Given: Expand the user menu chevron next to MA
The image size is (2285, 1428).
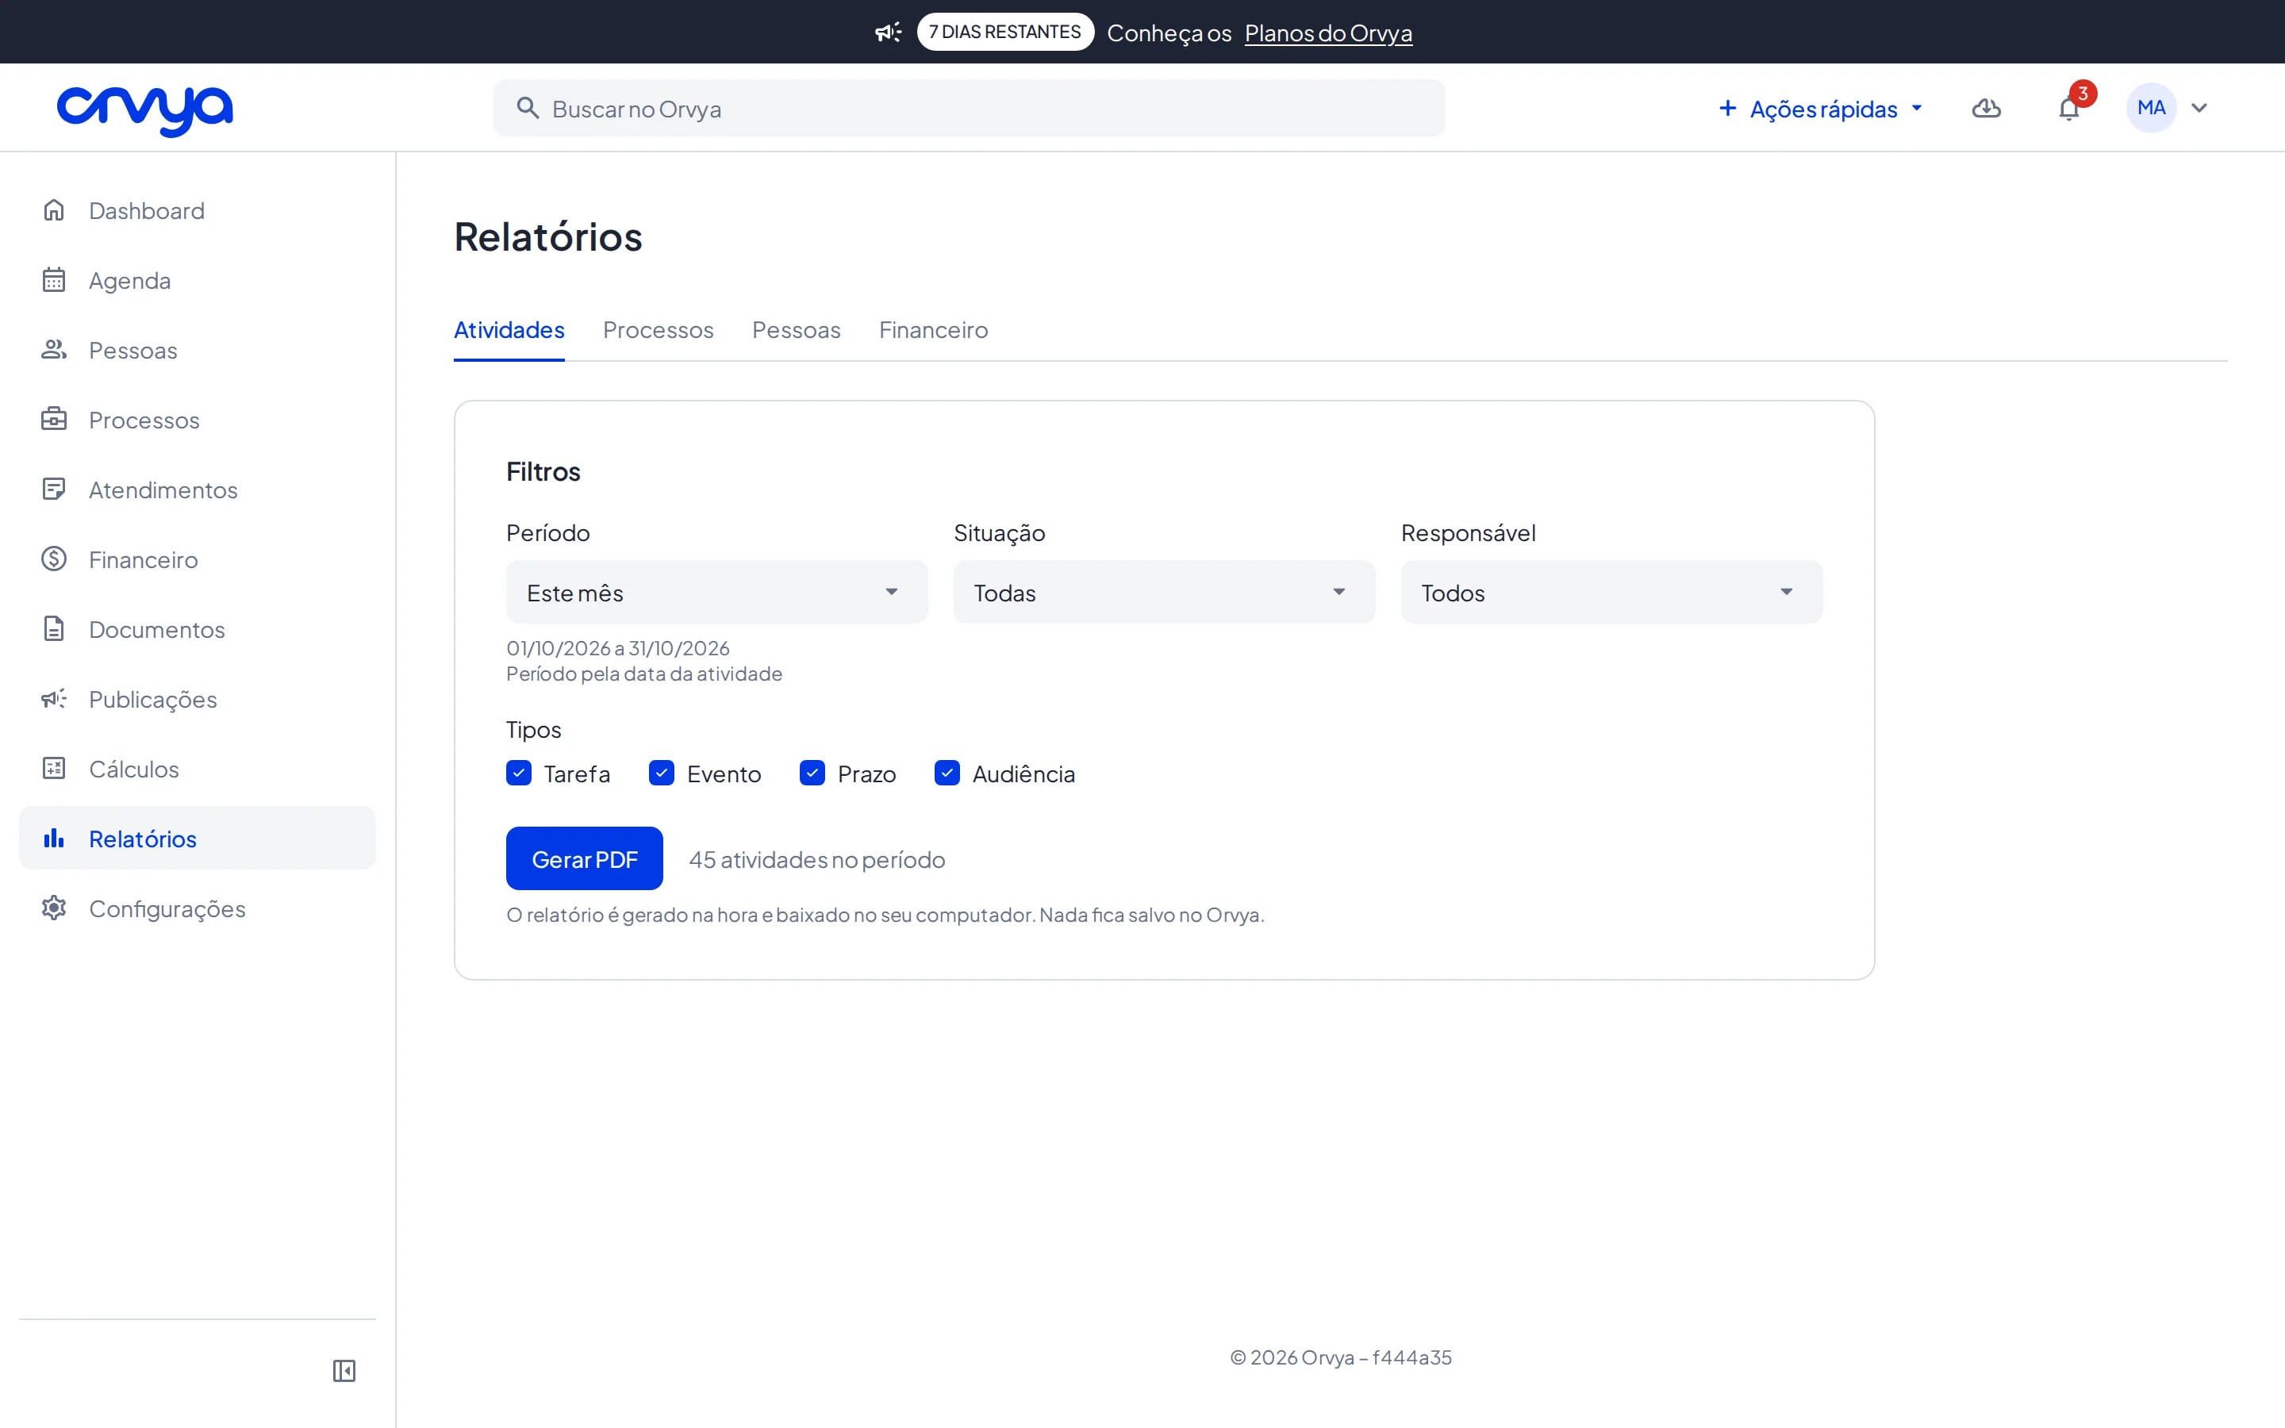Looking at the screenshot, I should pos(2199,109).
